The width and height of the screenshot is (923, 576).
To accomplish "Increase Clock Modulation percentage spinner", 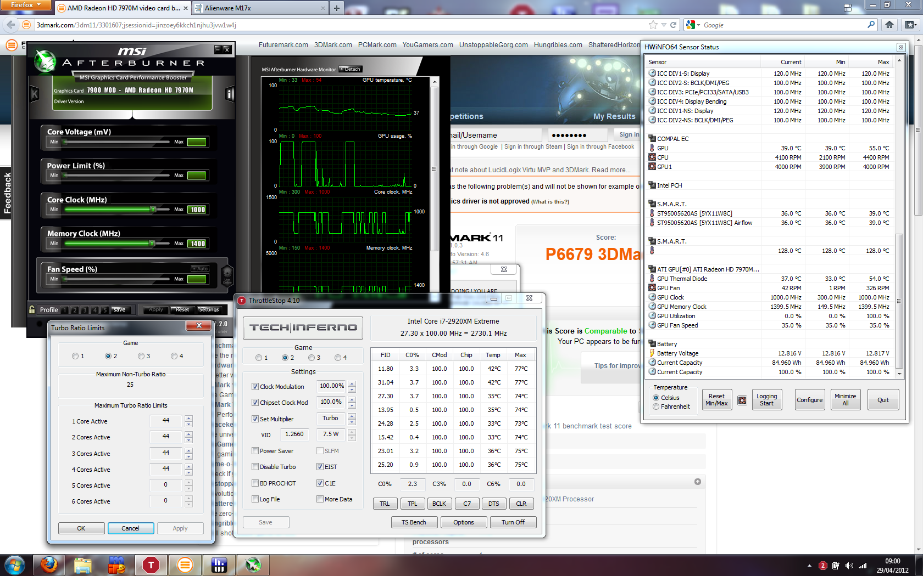I will click(352, 383).
